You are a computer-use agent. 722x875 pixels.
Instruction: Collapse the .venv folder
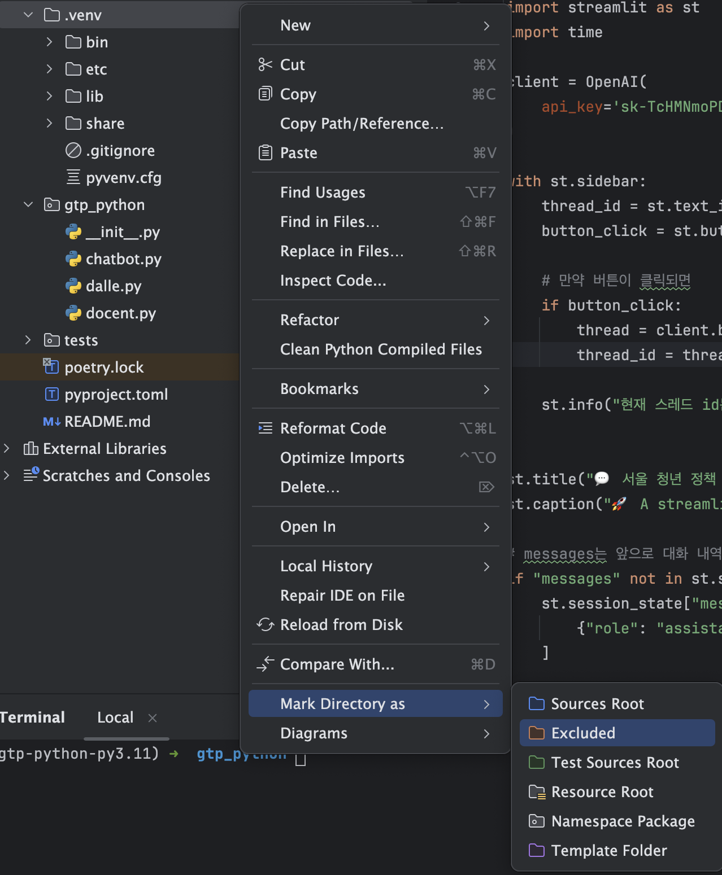click(28, 15)
